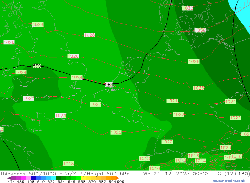The image size is (250, 183).
Task: Click the brightest green legend swatch above 558
Action: click(x=79, y=178)
